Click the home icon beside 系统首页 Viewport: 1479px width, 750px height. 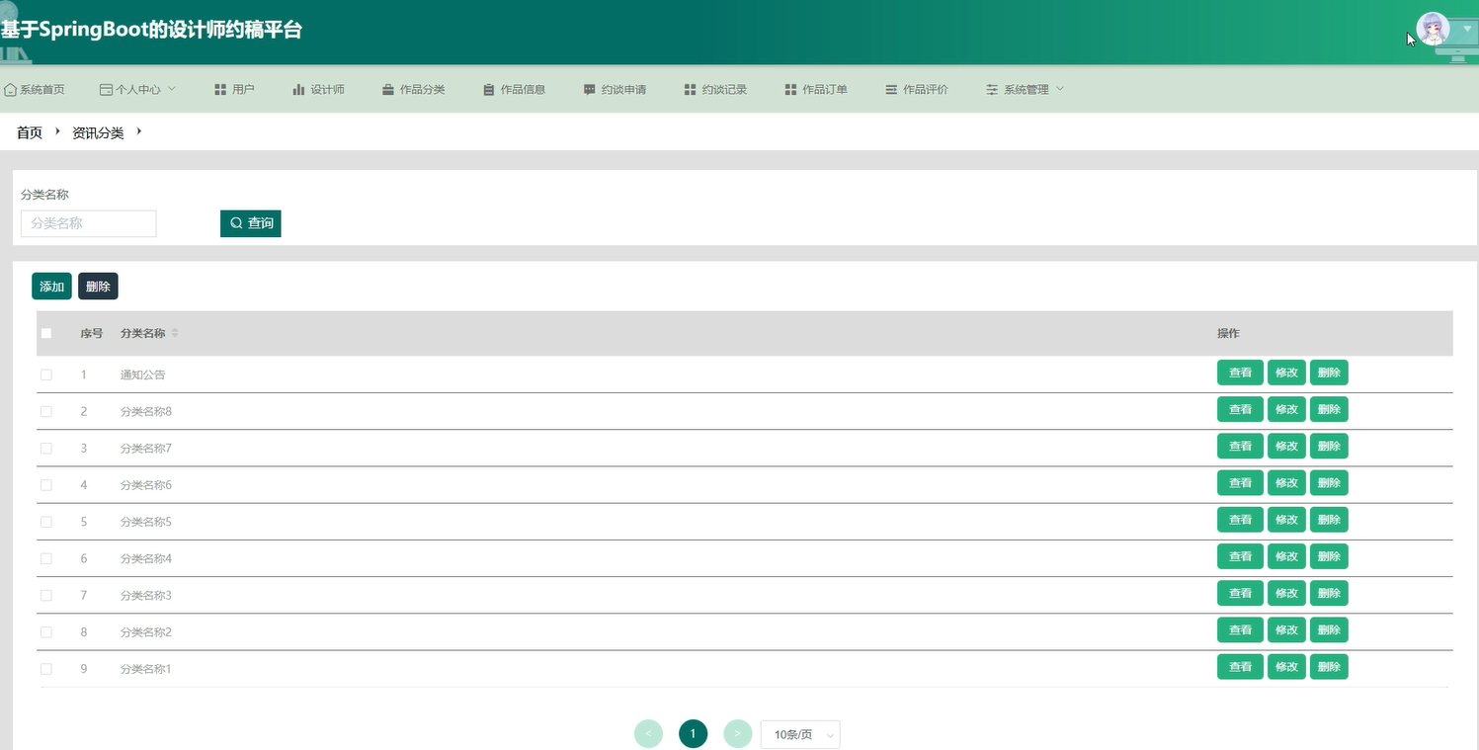click(x=11, y=90)
